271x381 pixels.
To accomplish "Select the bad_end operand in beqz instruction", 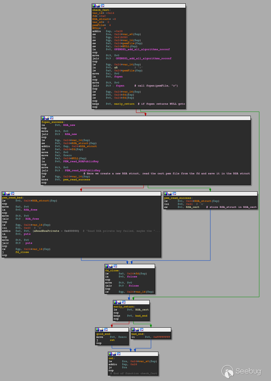I will pyautogui.click(x=141, y=316).
